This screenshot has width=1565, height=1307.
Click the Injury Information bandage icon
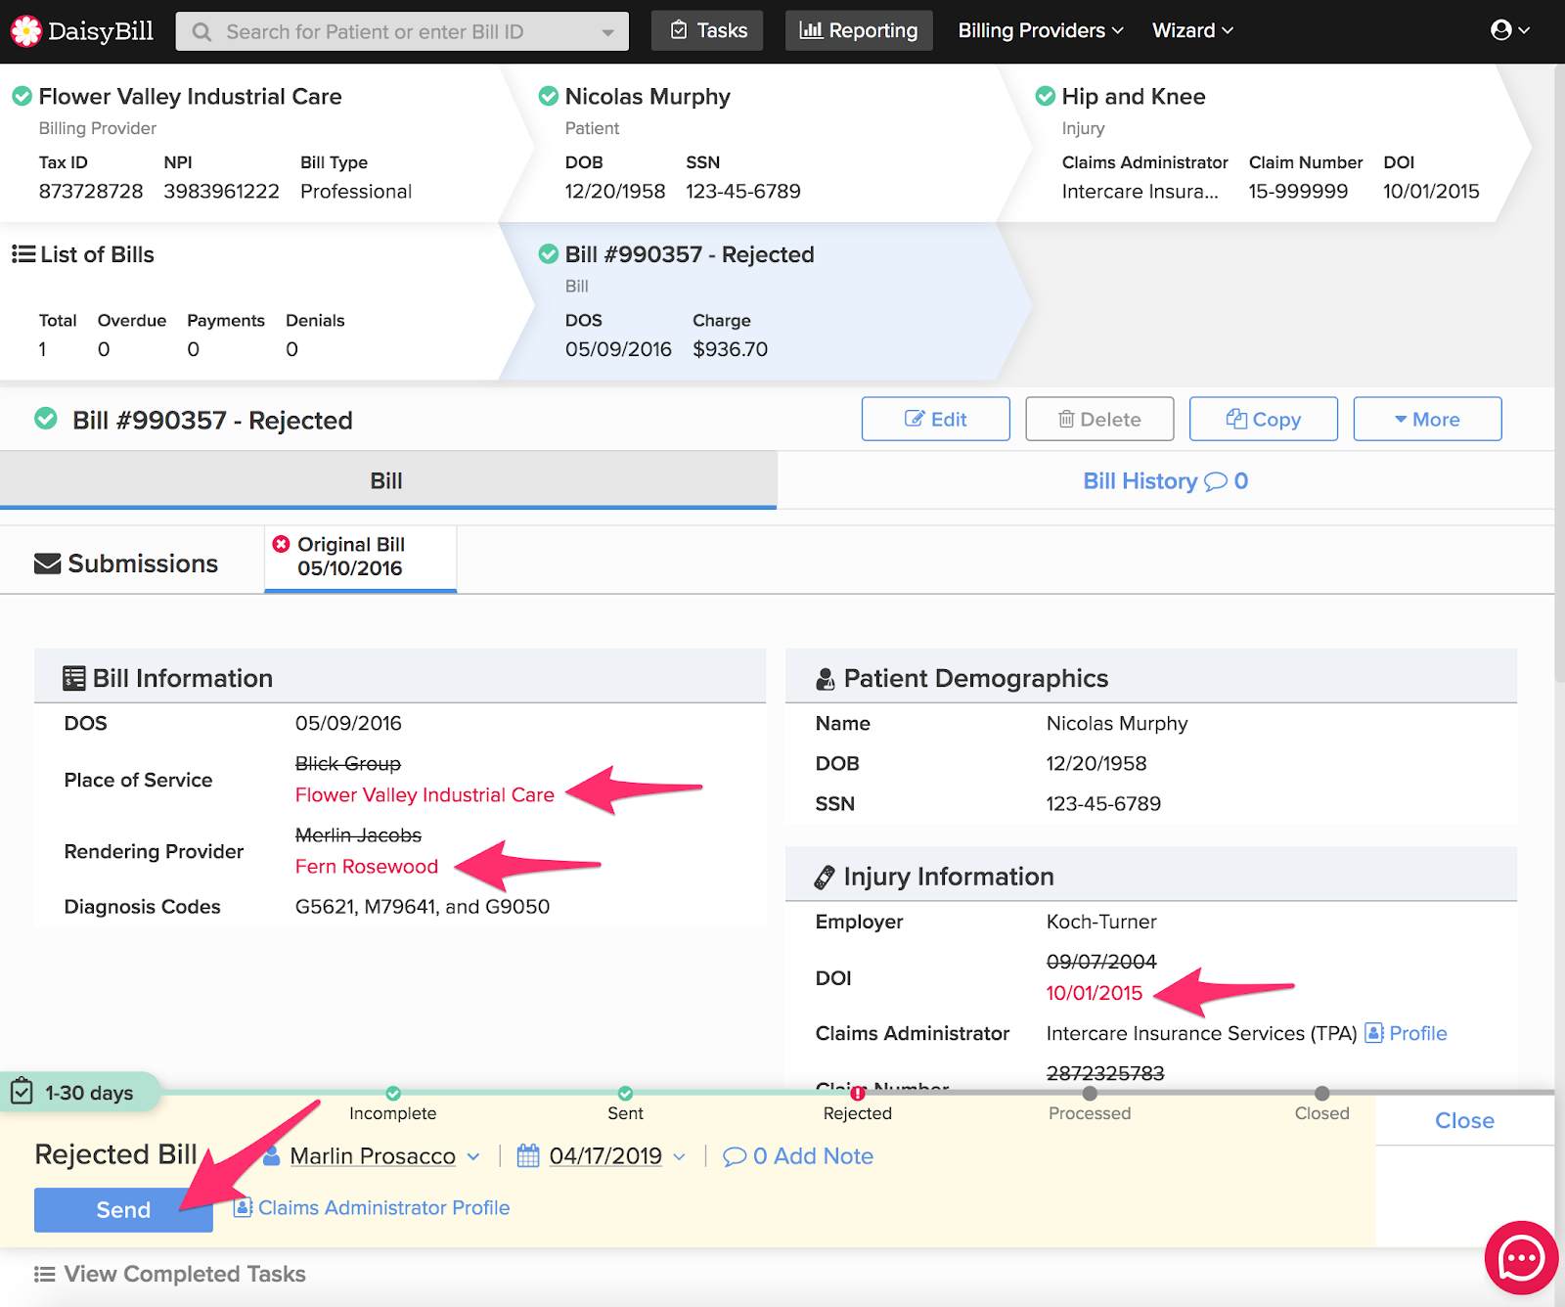[826, 877]
